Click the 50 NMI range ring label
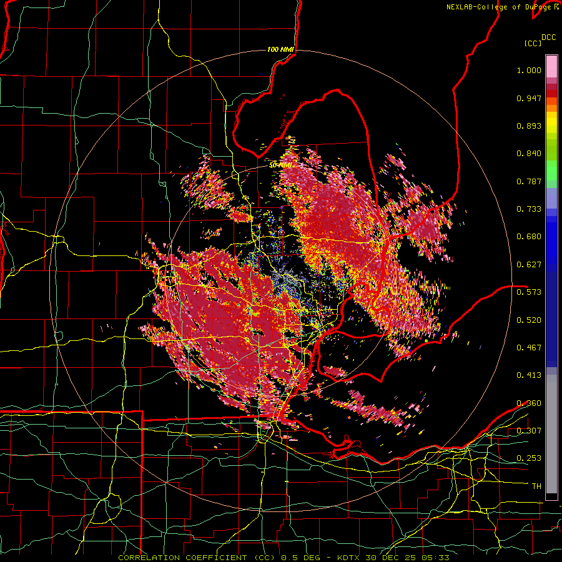The image size is (562, 562). click(280, 165)
